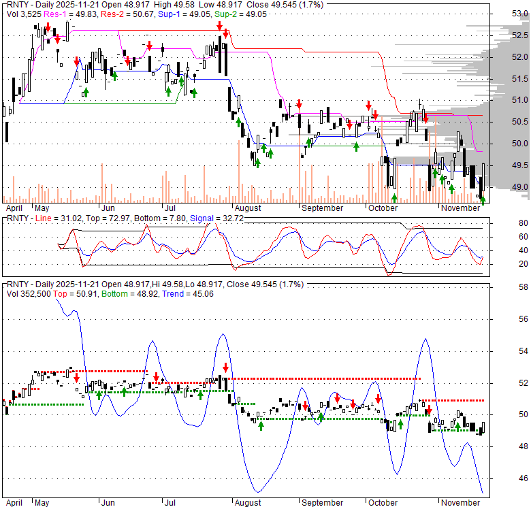This screenshot has height=507, width=531.
Task: Click the 'Res-1 = 49.83' legend value
Action: 71,14
